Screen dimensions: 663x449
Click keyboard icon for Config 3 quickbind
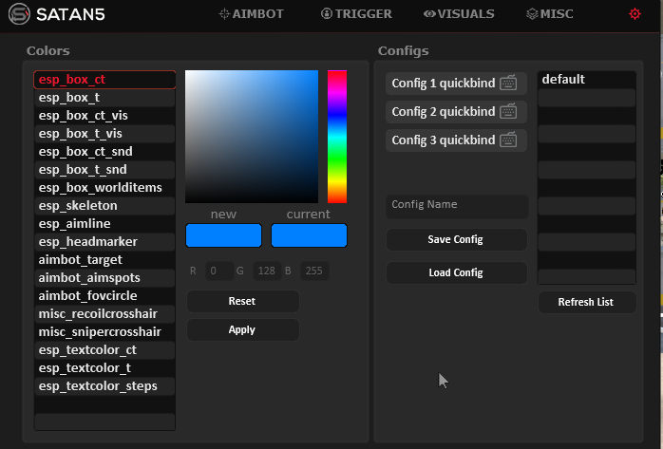point(508,140)
